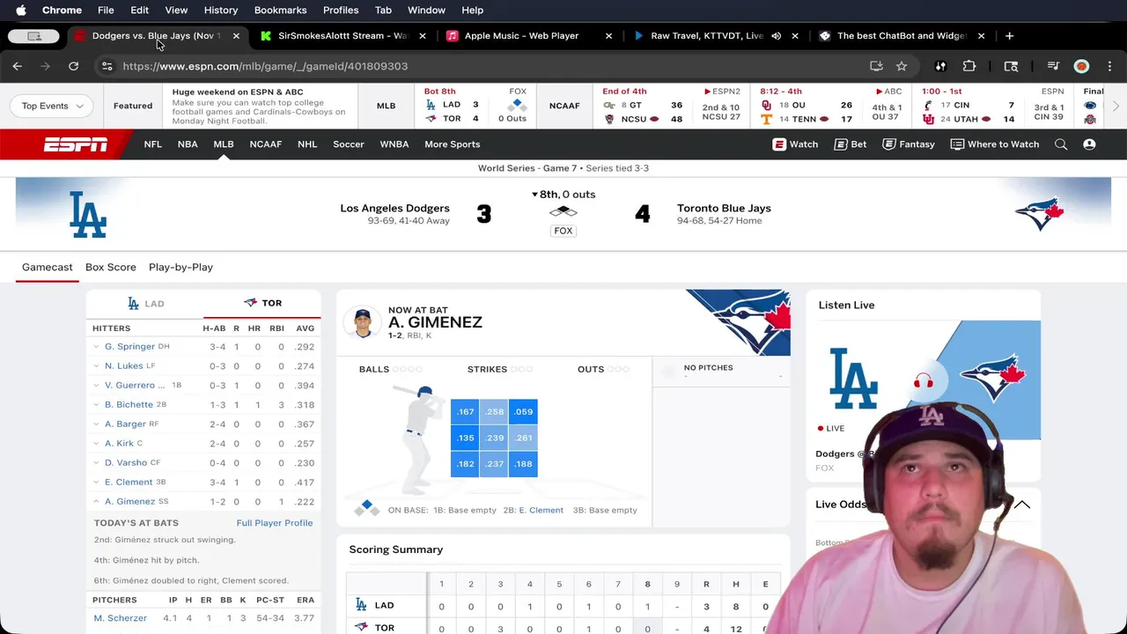Open the Chrome History menu

point(221,11)
